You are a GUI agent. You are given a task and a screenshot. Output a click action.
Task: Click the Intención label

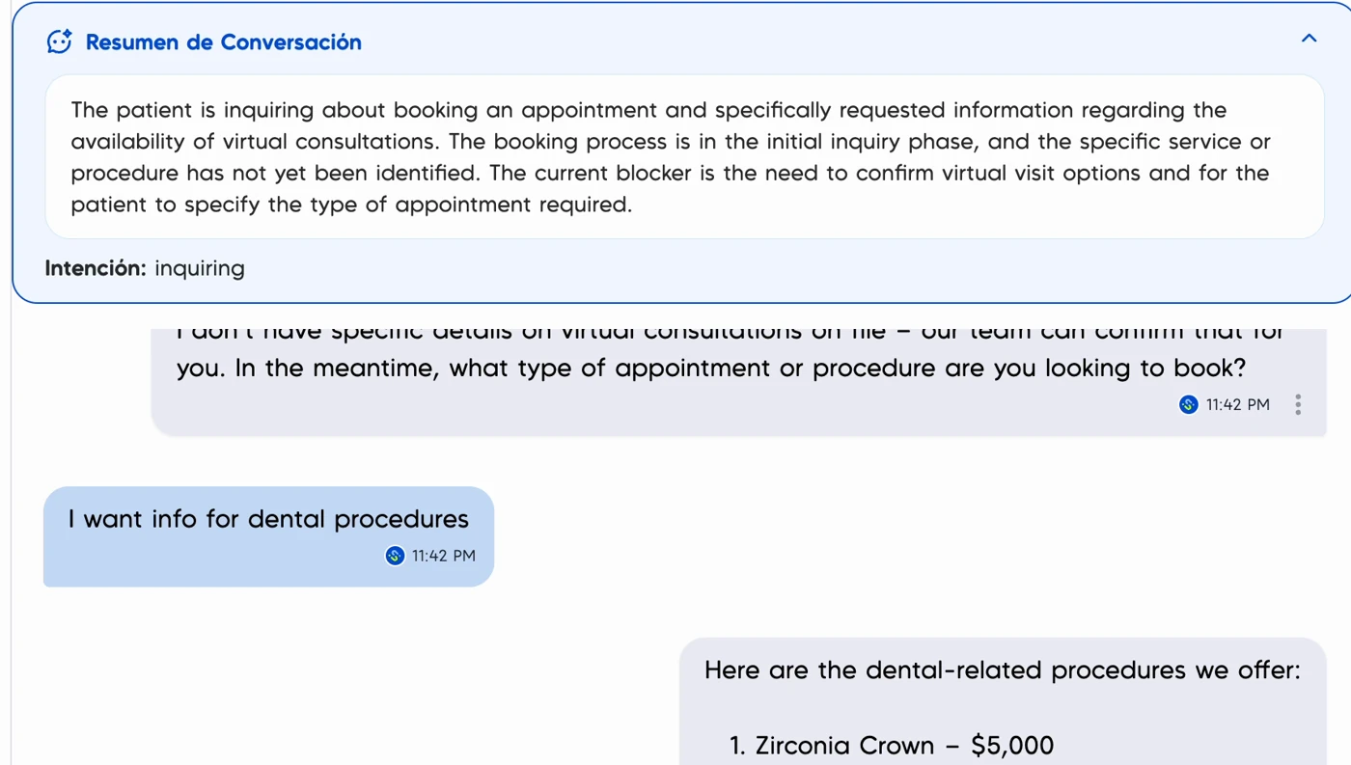point(96,268)
